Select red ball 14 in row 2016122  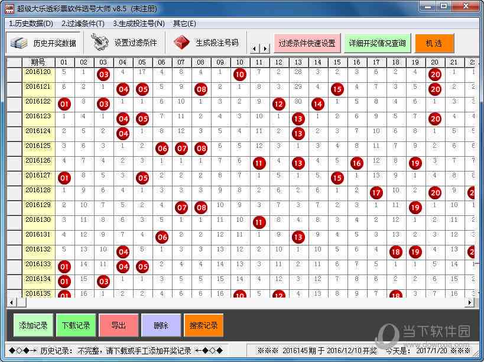tap(317, 104)
